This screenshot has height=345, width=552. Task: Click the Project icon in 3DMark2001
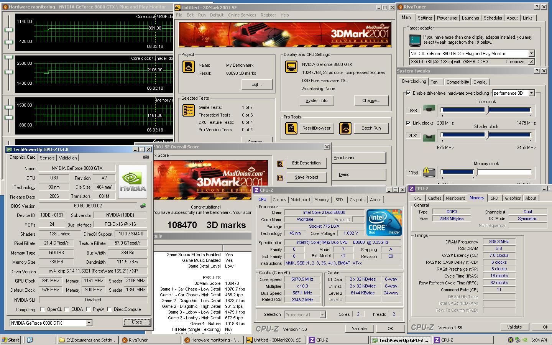[x=189, y=67]
